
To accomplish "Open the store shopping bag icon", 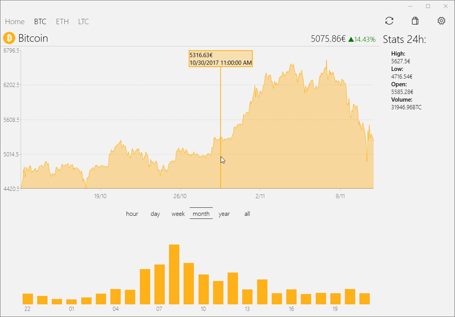I will pyautogui.click(x=415, y=21).
